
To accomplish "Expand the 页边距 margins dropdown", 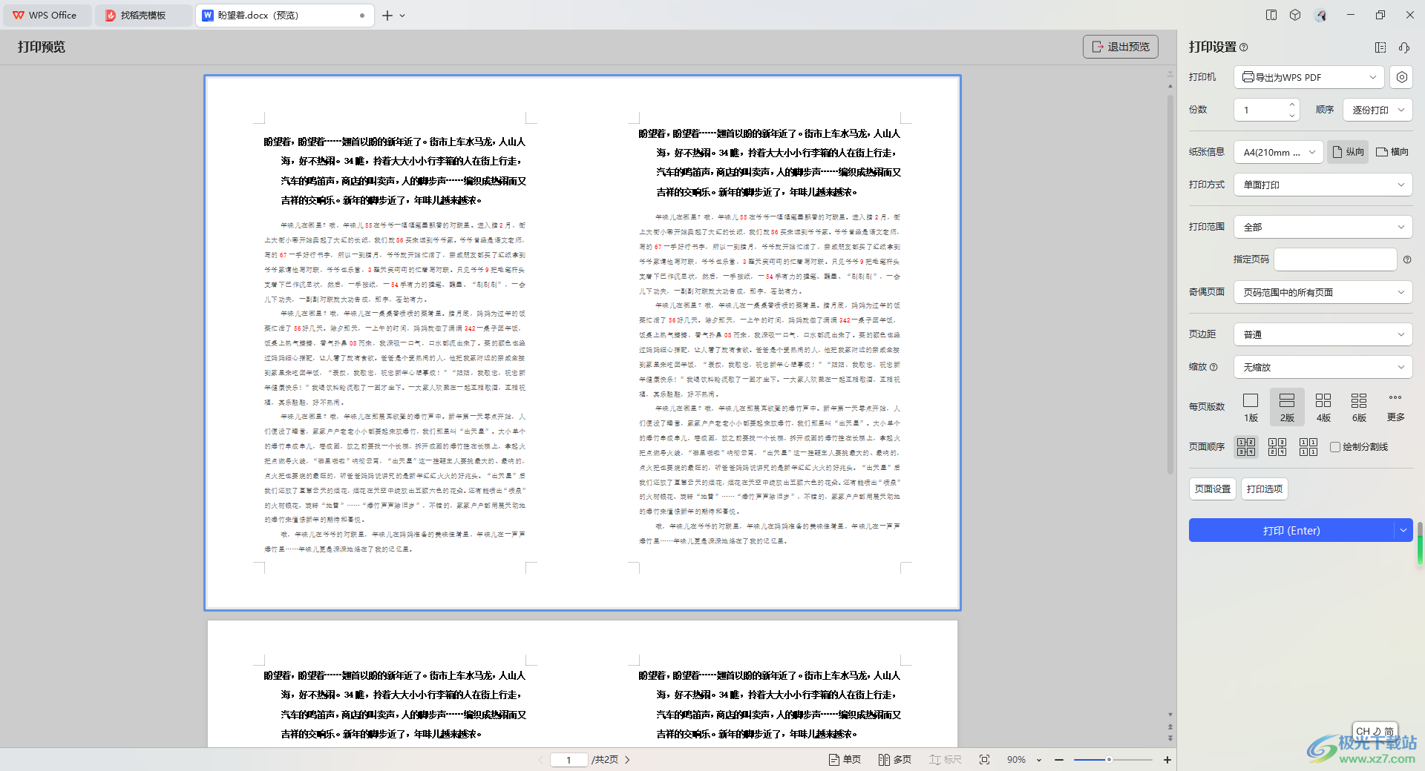I will (1323, 334).
